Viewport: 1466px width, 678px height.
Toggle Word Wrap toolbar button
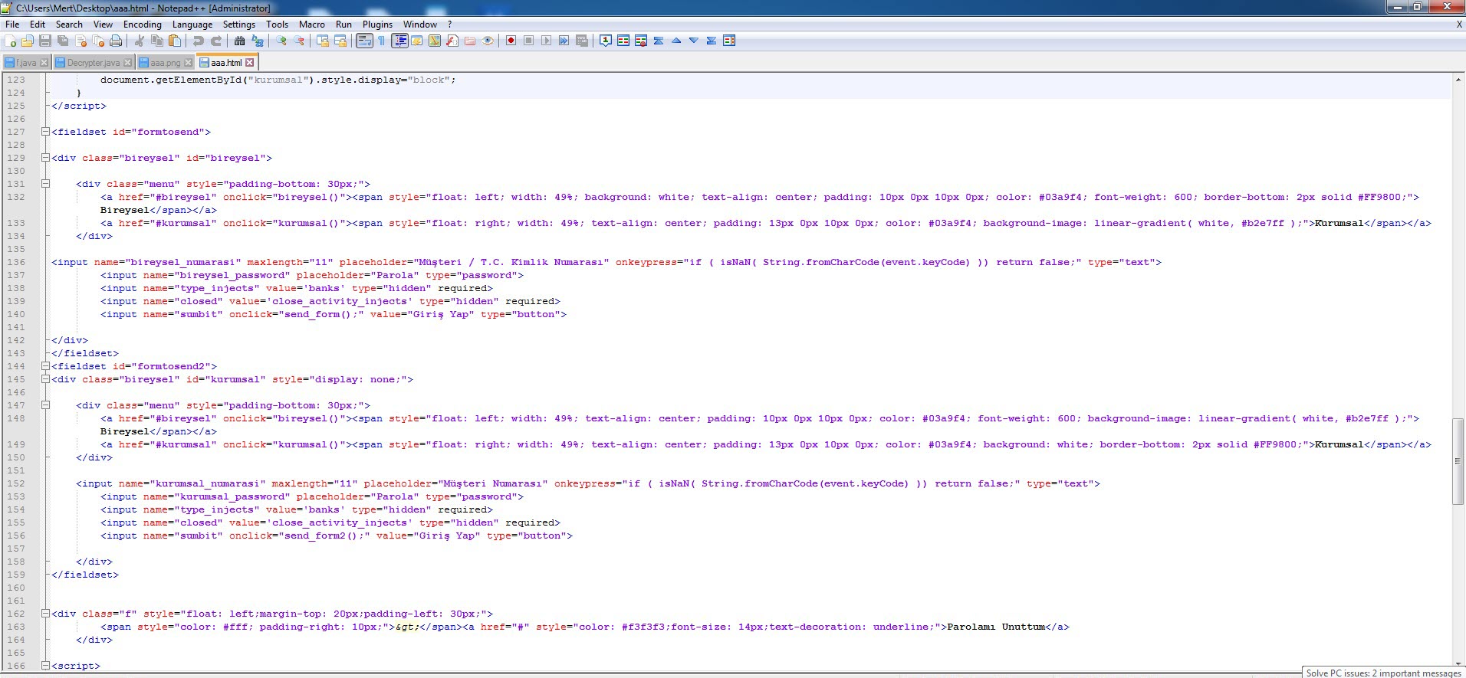point(364,41)
